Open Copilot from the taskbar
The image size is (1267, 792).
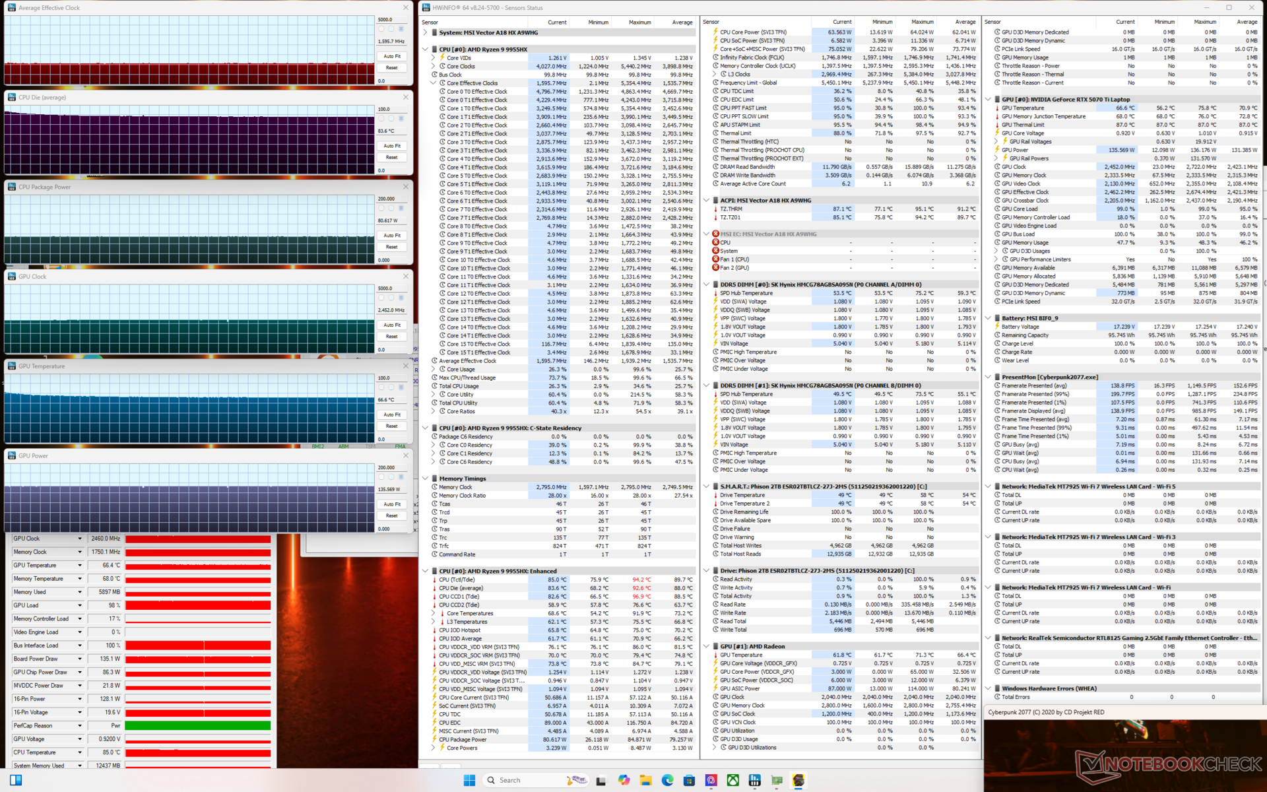[624, 780]
